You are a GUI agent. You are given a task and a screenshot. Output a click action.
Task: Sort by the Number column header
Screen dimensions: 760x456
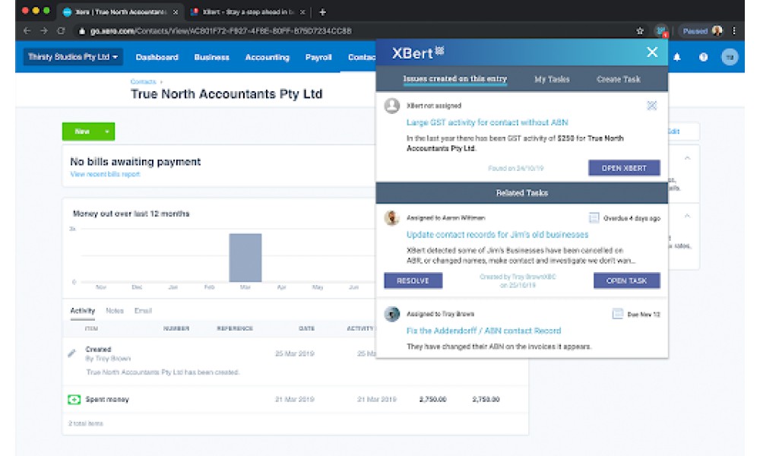176,328
